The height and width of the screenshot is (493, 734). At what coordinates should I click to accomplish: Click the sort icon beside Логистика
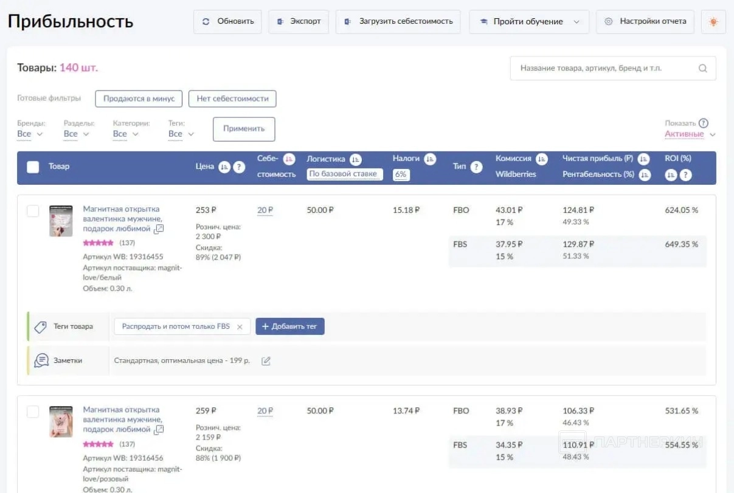tap(356, 159)
